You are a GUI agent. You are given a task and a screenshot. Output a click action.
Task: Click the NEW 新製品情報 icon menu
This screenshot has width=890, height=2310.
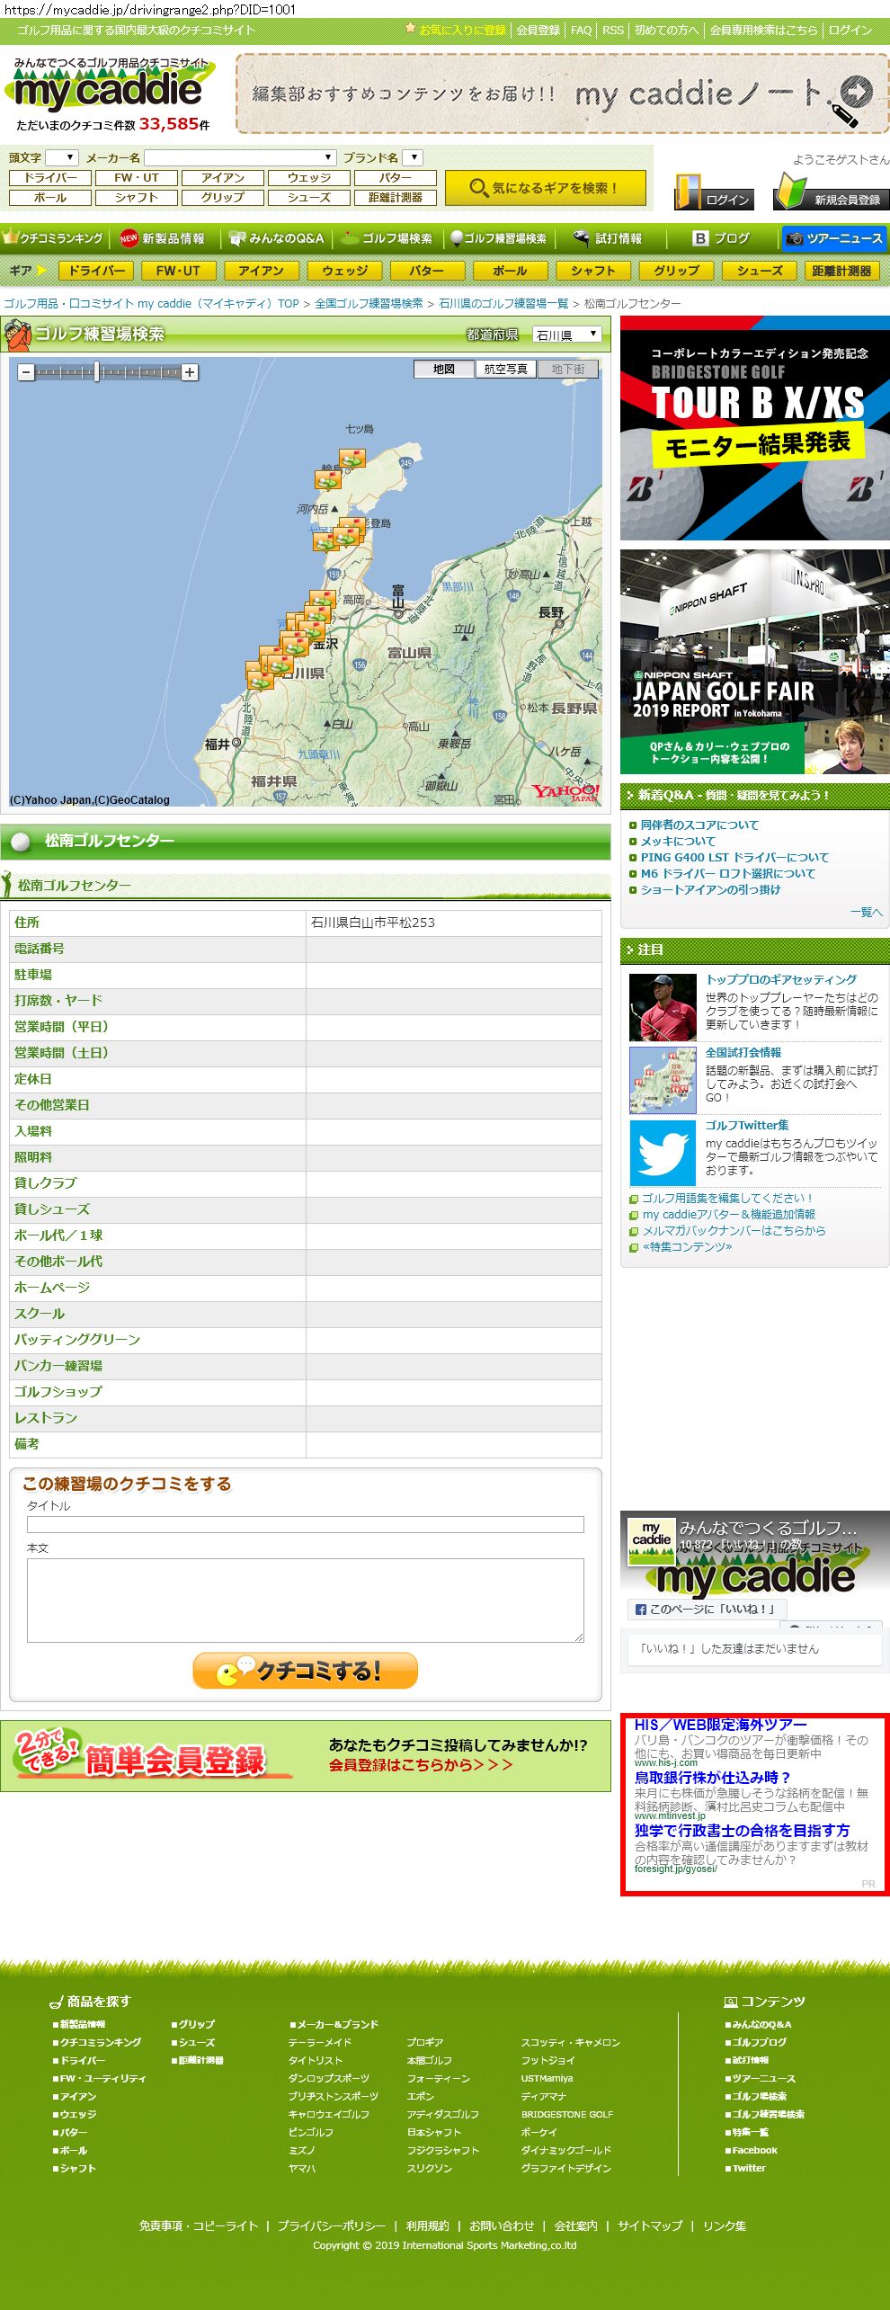click(163, 238)
